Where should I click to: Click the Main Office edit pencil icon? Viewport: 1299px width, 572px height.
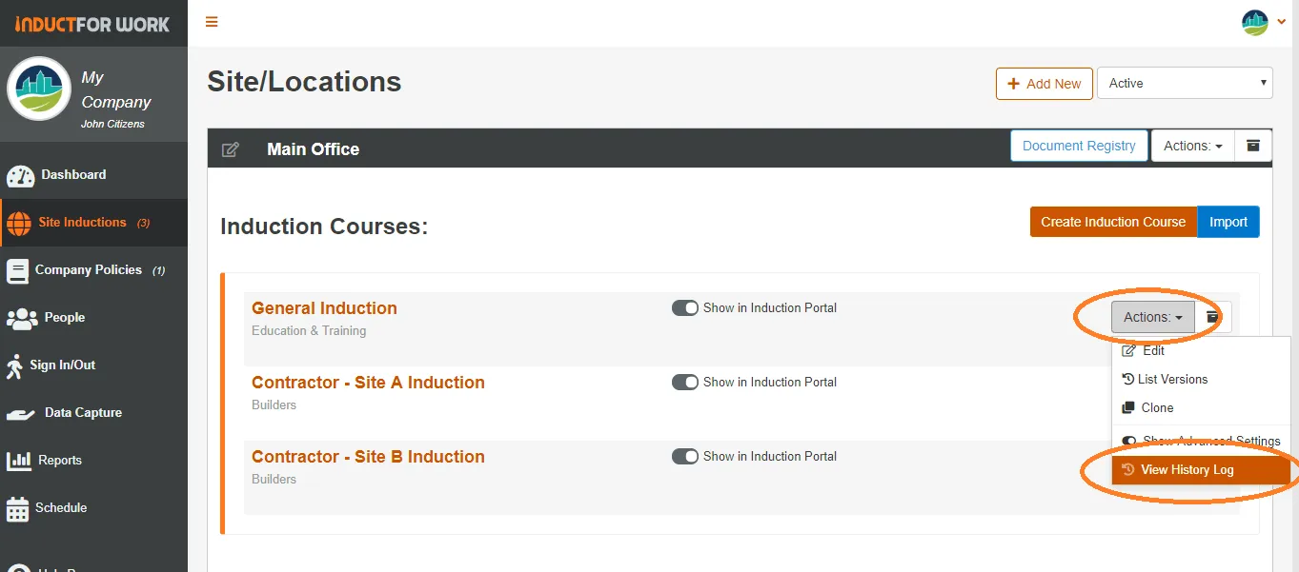click(230, 149)
